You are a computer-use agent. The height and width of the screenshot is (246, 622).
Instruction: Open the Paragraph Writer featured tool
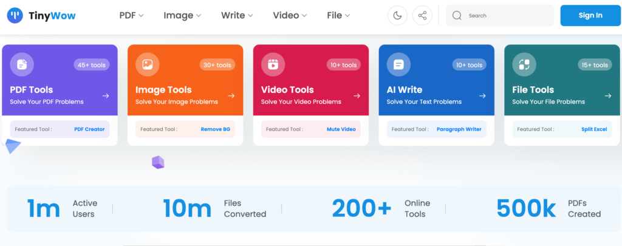point(458,129)
